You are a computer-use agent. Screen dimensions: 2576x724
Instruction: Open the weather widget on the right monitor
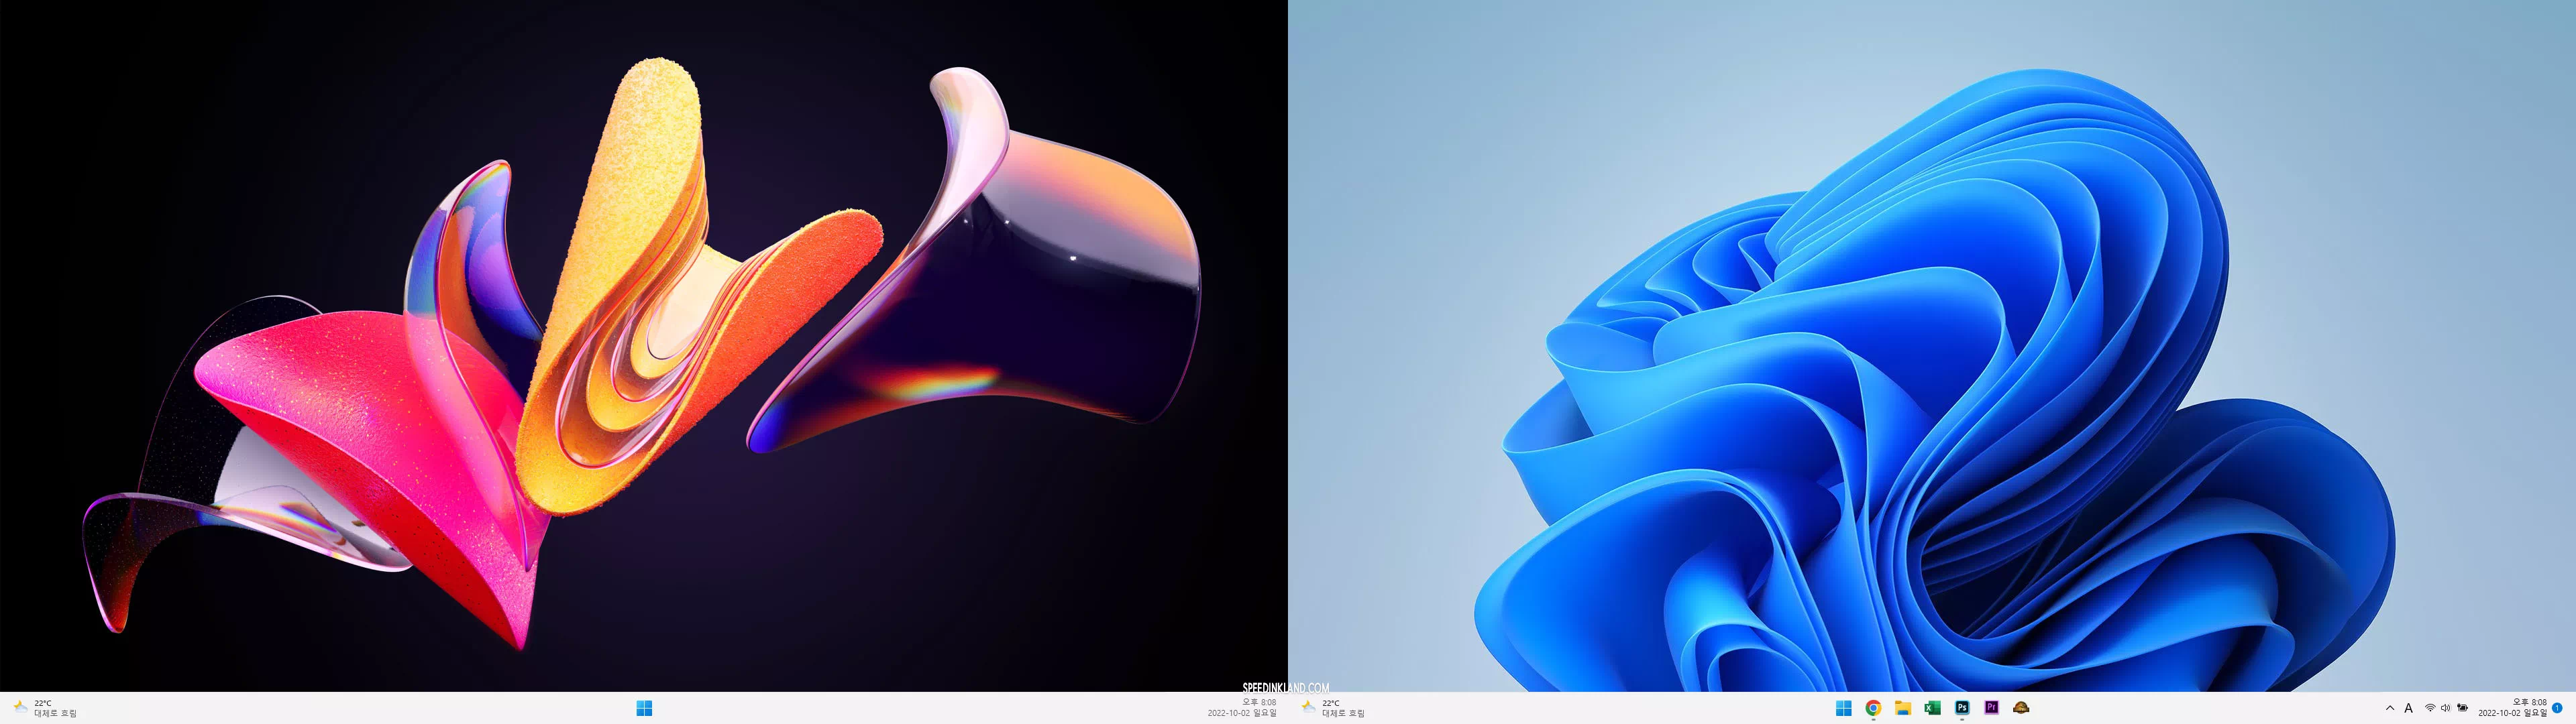pyautogui.click(x=1334, y=708)
